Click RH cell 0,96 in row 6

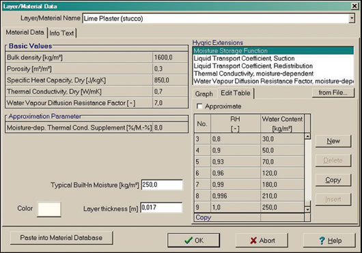coord(236,173)
